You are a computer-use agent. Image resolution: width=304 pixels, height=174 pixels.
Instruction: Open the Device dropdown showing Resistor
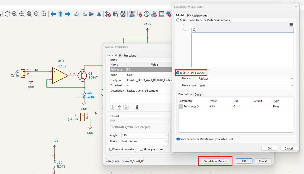[x=246, y=78]
